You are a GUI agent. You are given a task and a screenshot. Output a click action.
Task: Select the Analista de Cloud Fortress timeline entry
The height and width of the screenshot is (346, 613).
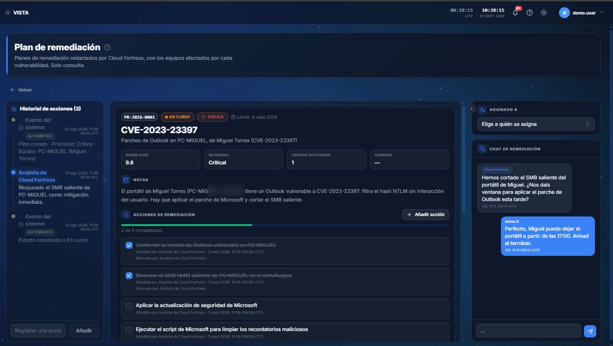[54, 187]
